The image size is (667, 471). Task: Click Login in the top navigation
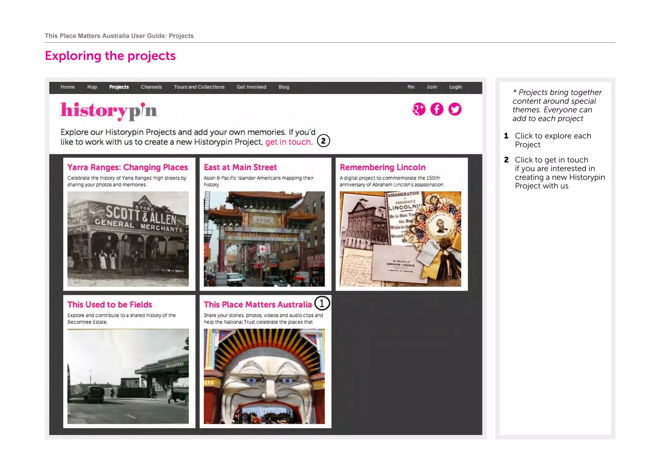(456, 87)
